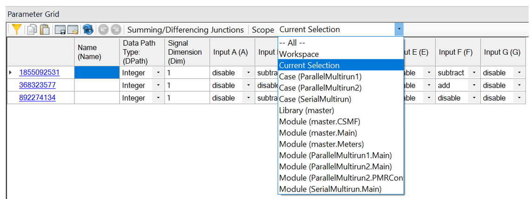This screenshot has width=530, height=199.
Task: Click the copy icon in toolbar
Action: (32, 30)
